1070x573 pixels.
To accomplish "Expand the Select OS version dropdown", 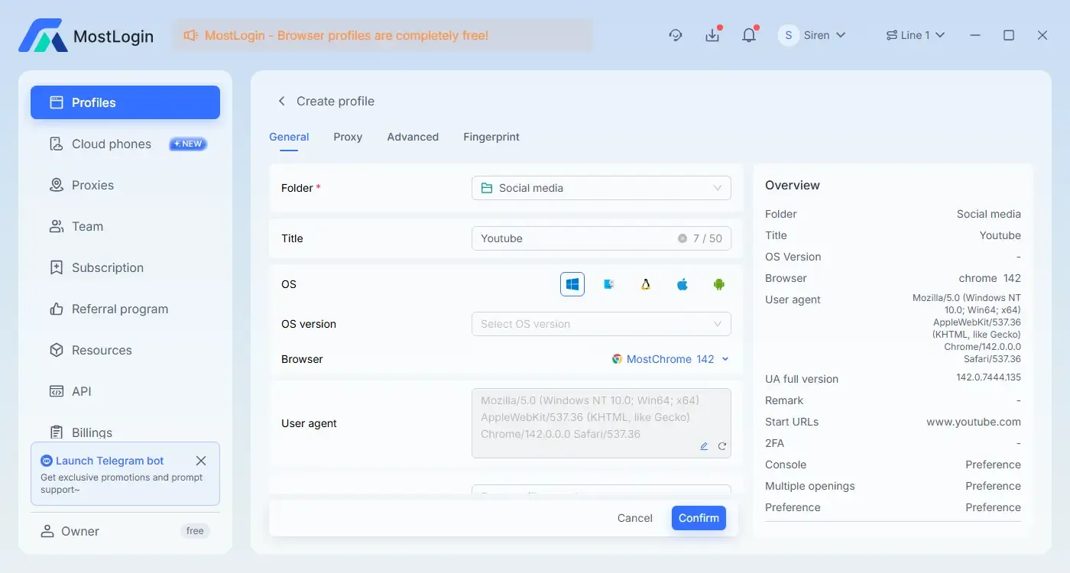I will (x=601, y=323).
